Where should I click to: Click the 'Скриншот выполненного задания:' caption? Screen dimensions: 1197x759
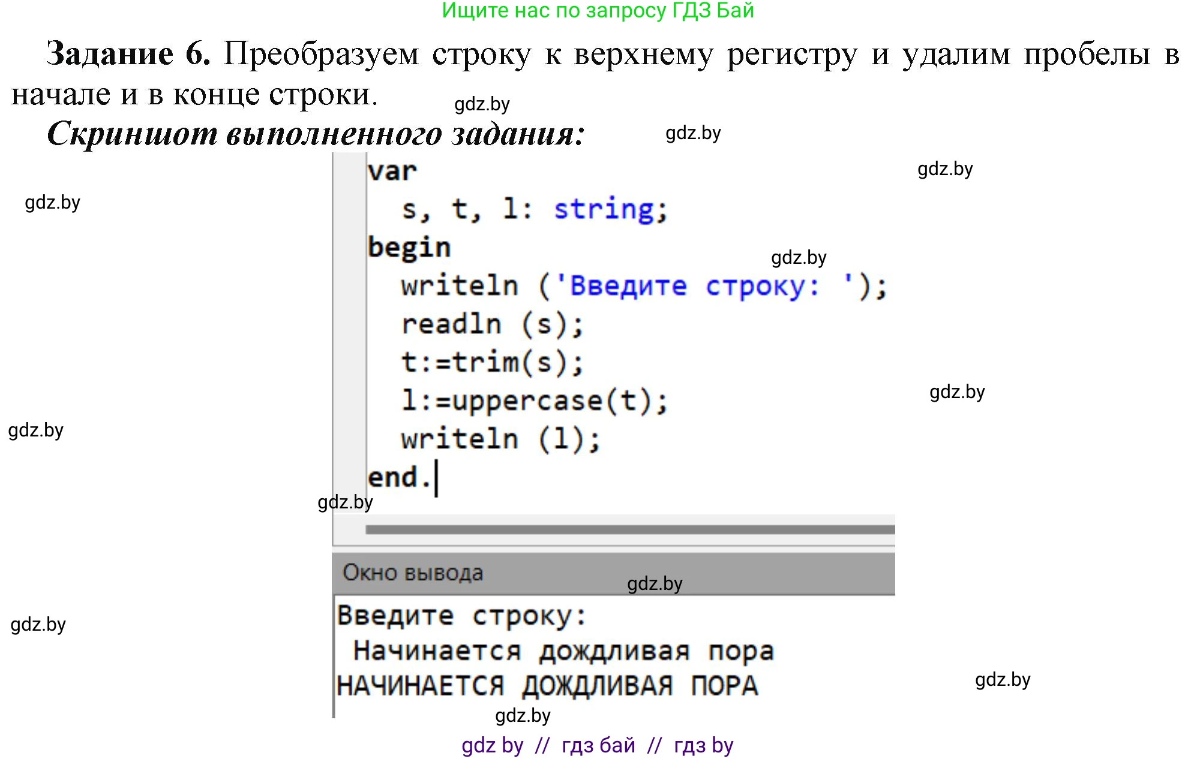click(316, 133)
